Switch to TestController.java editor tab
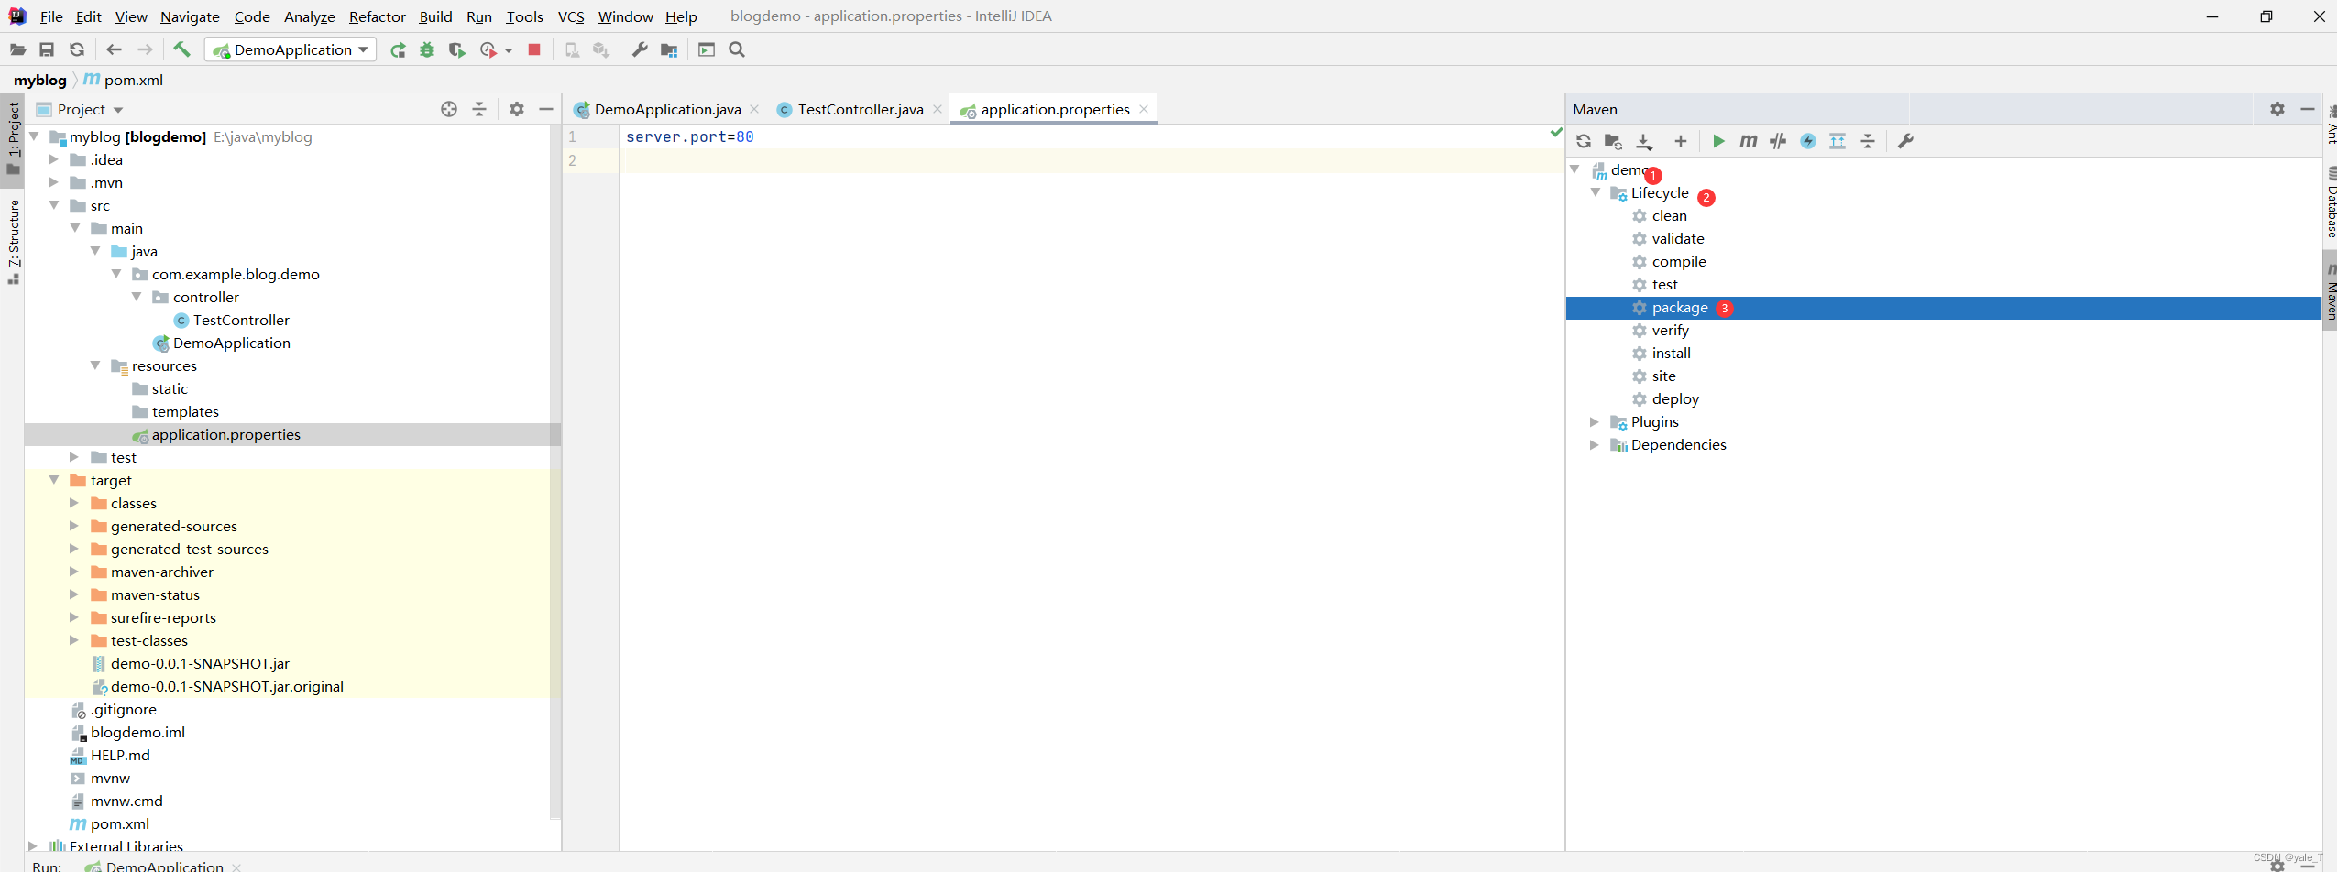The height and width of the screenshot is (872, 2337). tap(860, 109)
